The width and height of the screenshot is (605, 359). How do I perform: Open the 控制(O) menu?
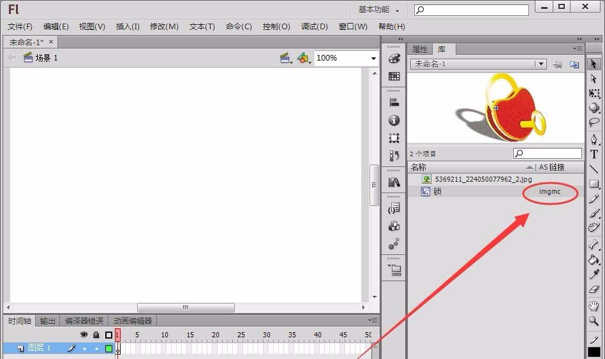(x=276, y=27)
